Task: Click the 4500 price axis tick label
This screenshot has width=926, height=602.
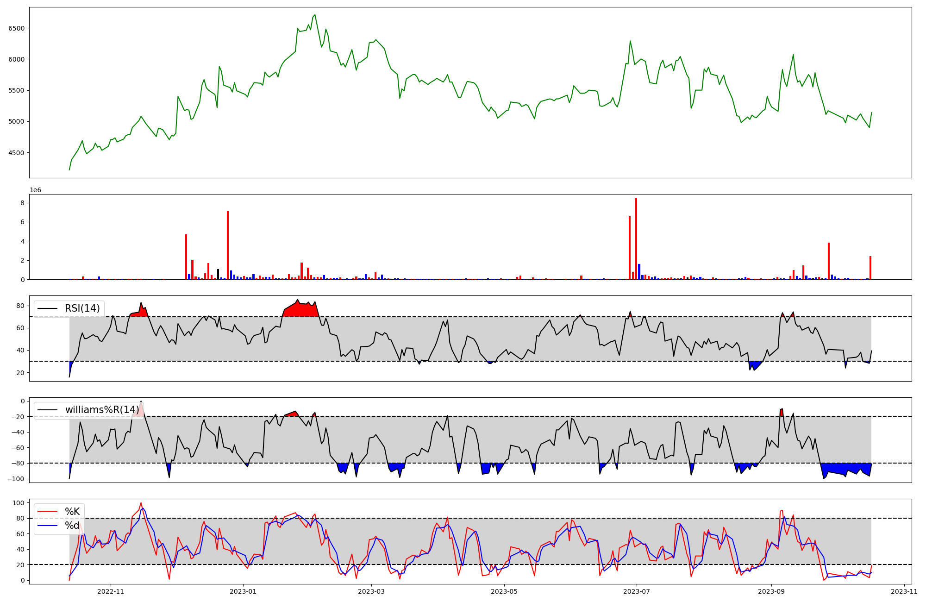Action: [x=16, y=153]
